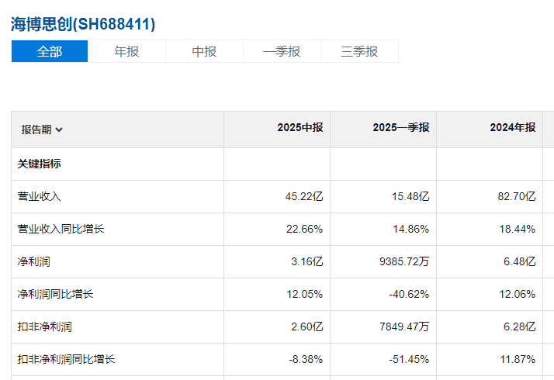
Task: Click the 净利润 row label
Action: (34, 262)
